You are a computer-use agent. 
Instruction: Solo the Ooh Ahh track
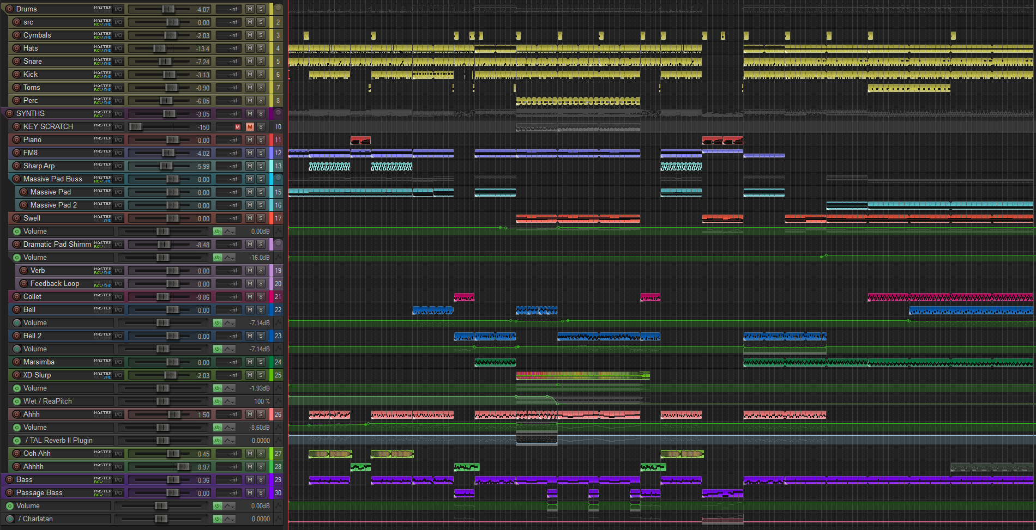pos(261,454)
